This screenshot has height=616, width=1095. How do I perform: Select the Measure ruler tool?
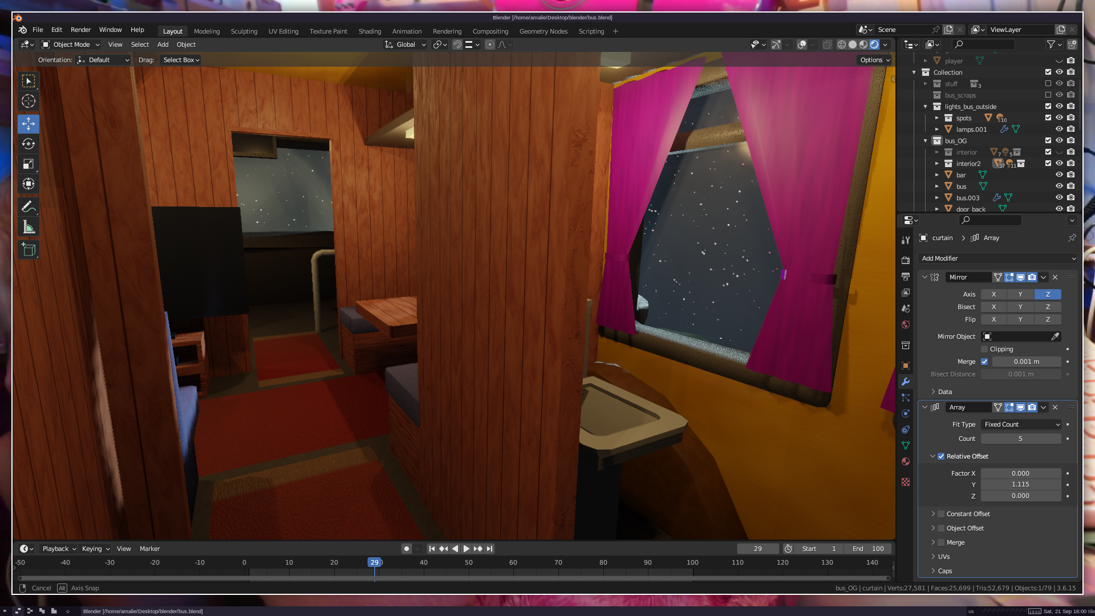[x=29, y=227]
